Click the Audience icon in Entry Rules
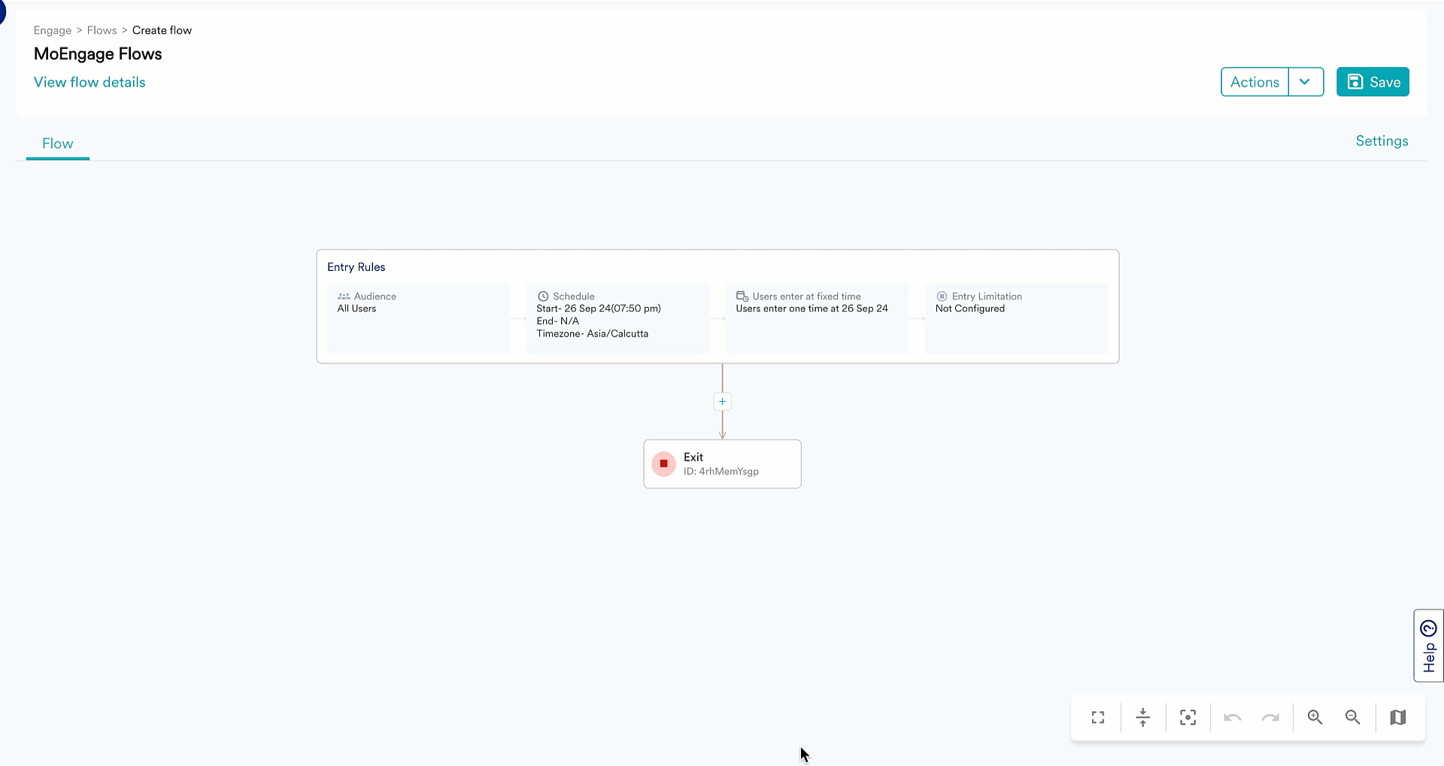1444x766 pixels. [344, 296]
